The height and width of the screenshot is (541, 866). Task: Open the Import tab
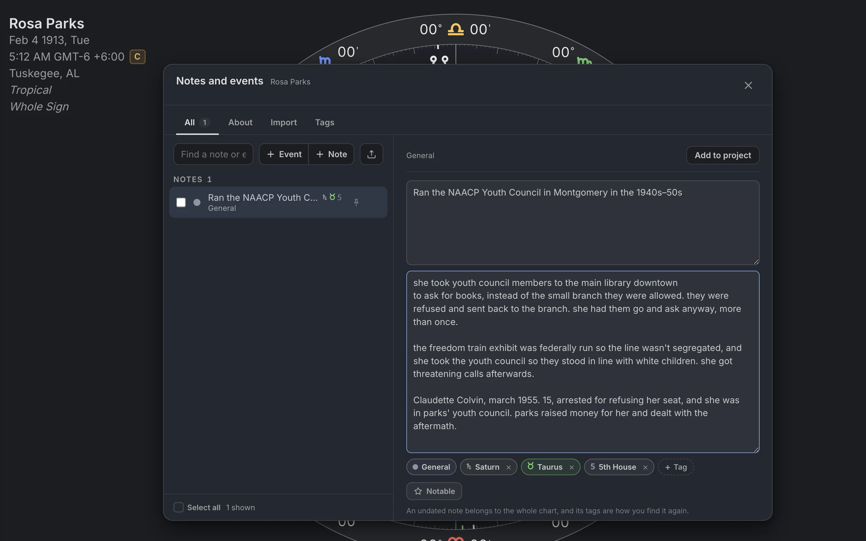point(283,122)
